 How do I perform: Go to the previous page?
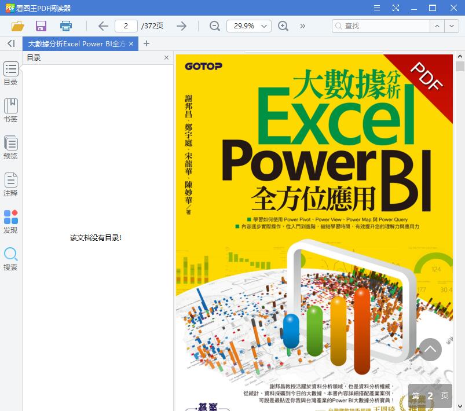(x=102, y=25)
